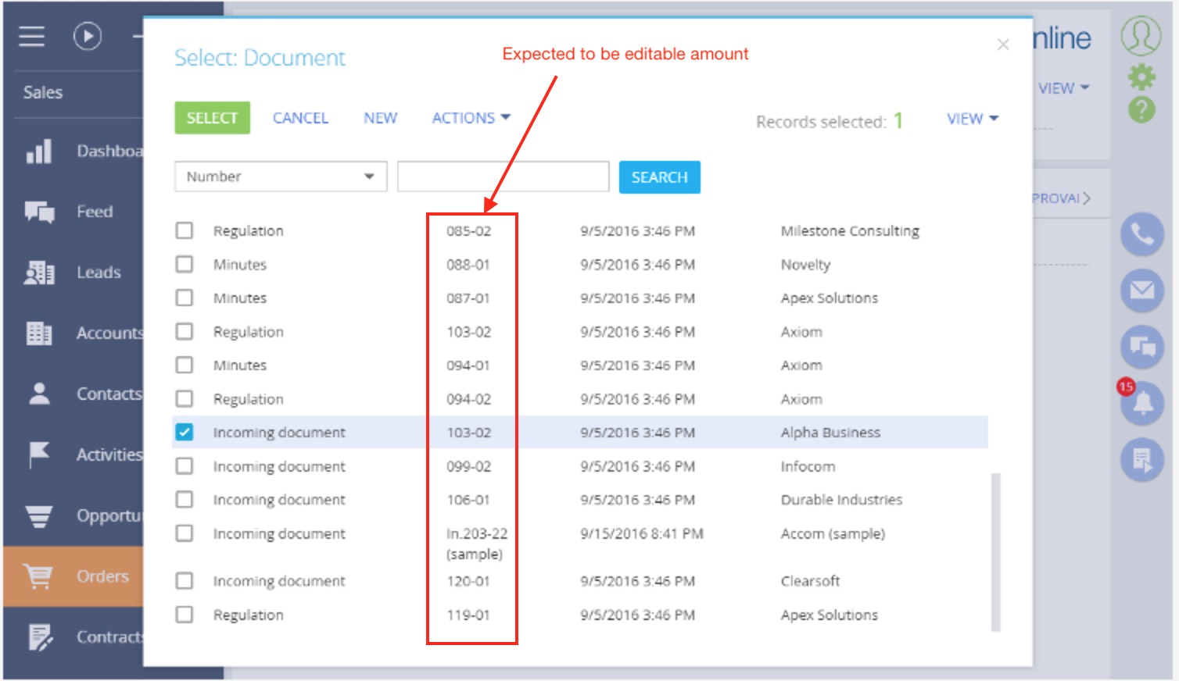
Task: Open the process tasks panel icon
Action: [x=1142, y=460]
